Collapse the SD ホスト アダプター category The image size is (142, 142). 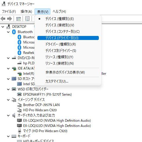coord(8,79)
